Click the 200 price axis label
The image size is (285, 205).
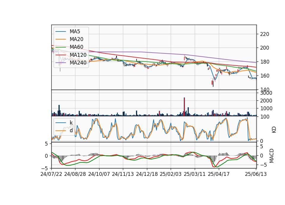pyautogui.click(x=265, y=48)
